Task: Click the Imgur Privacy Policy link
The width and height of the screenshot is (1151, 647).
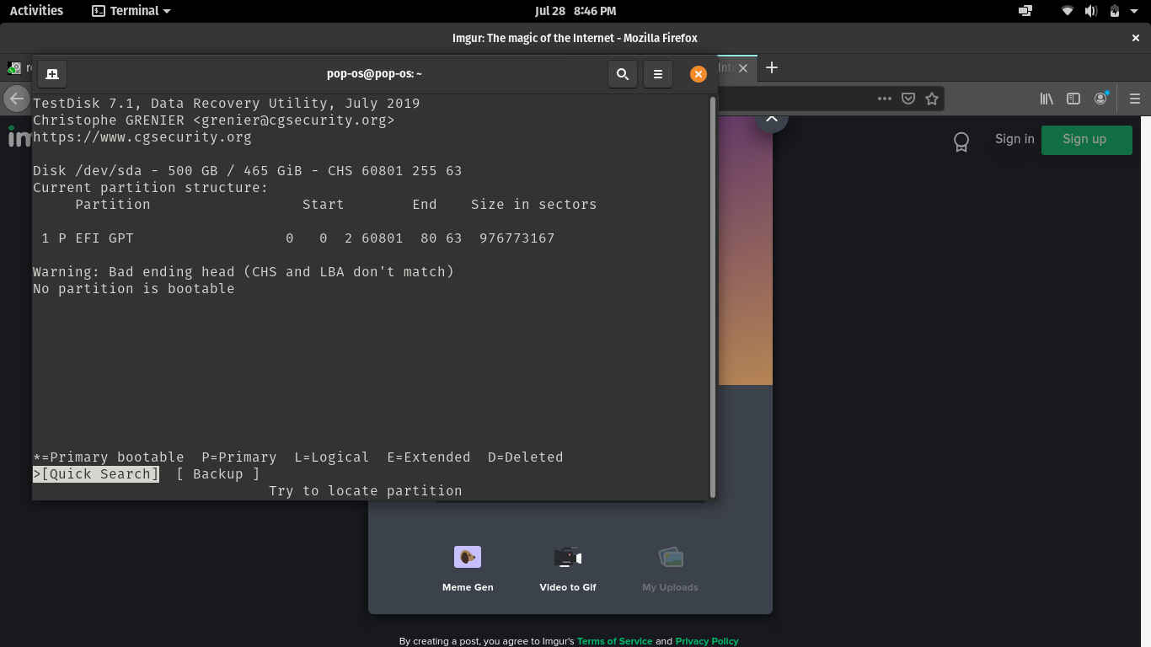Action: pos(707,641)
